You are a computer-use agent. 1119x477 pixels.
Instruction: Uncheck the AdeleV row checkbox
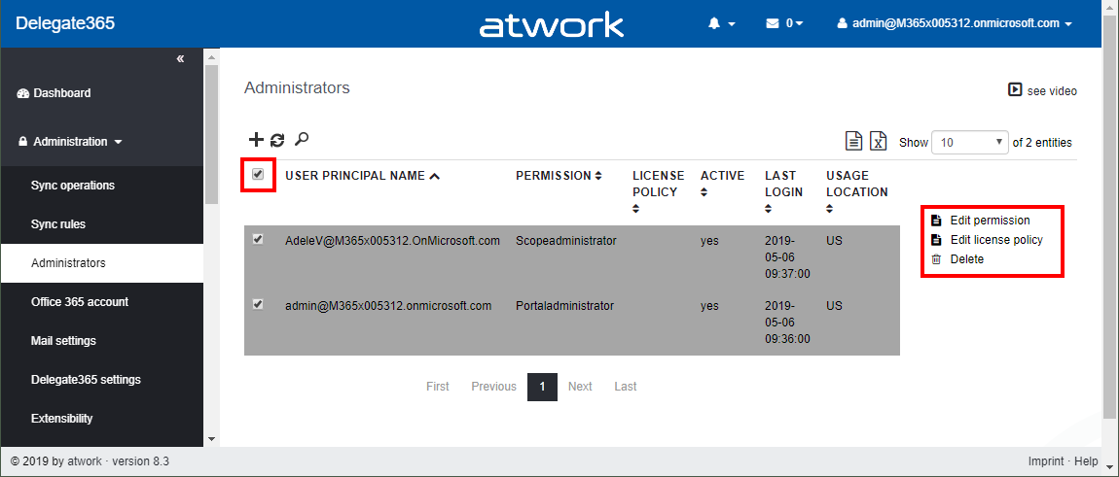tap(258, 240)
